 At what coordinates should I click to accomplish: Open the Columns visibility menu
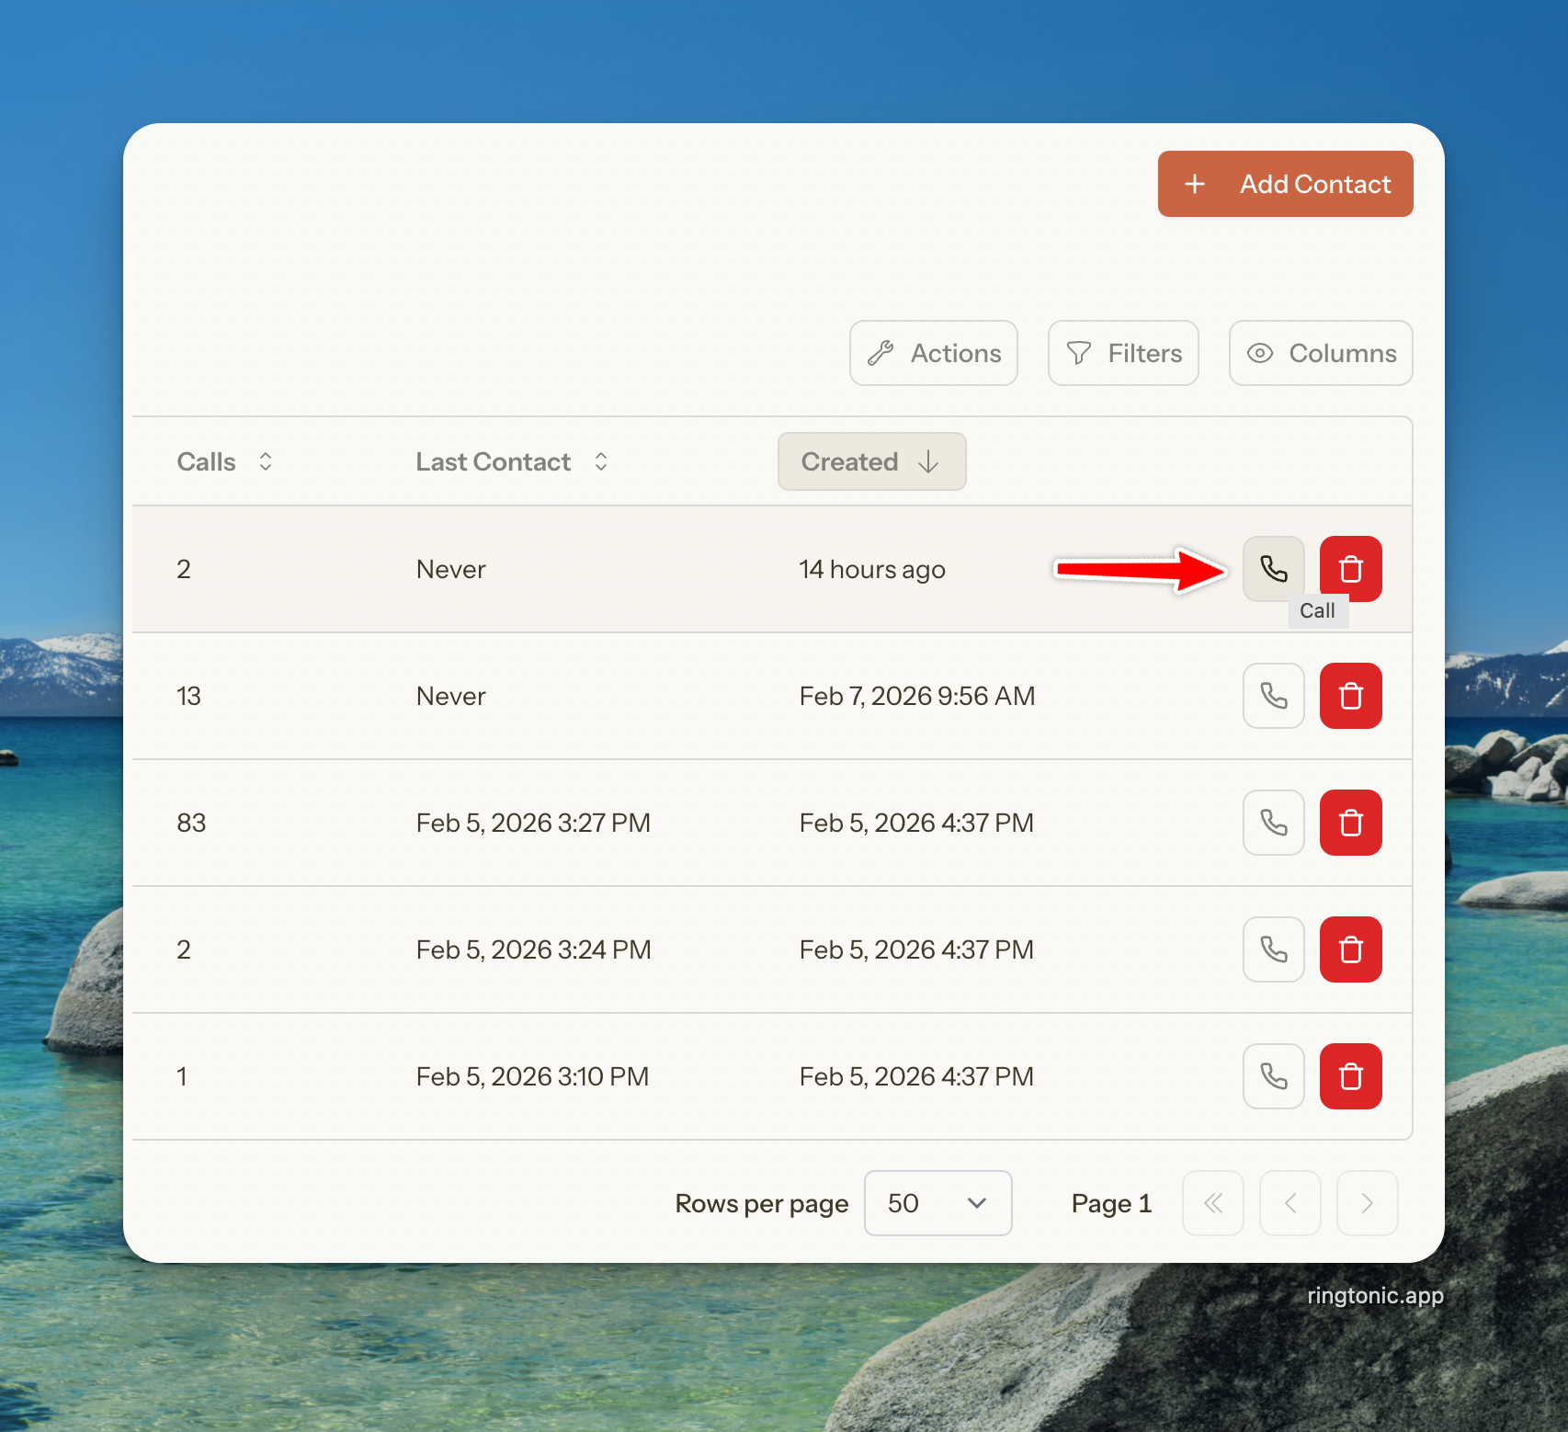coord(1320,353)
